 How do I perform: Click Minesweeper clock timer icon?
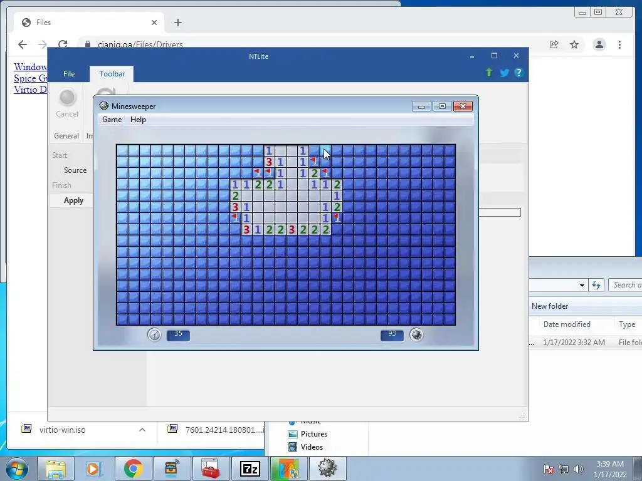coord(154,335)
